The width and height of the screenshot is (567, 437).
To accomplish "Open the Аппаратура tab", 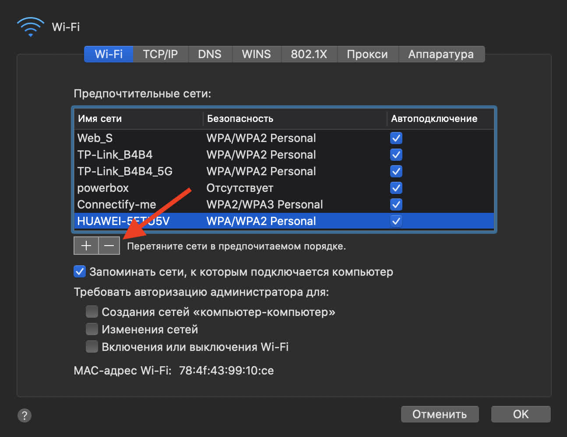I will pyautogui.click(x=441, y=54).
